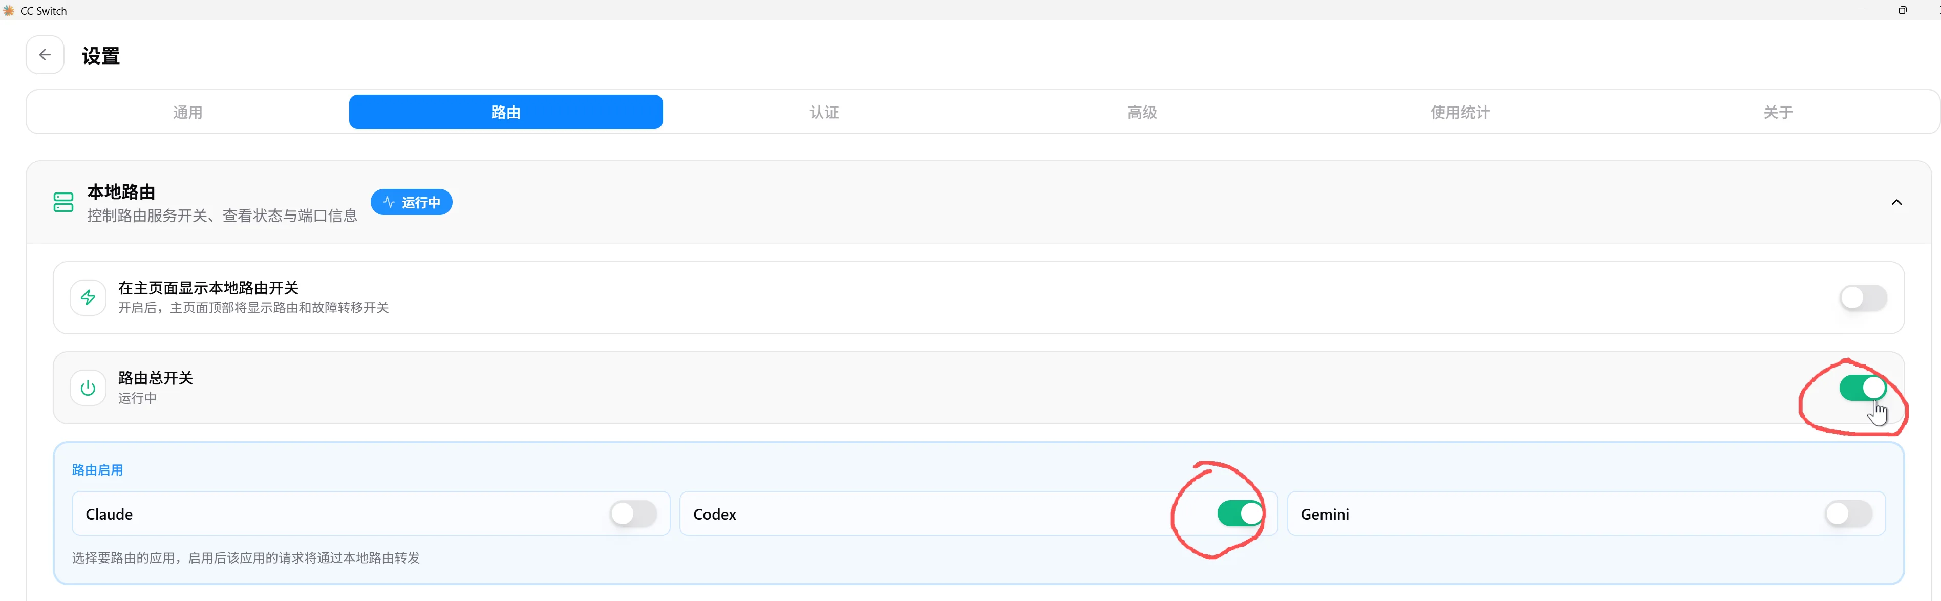Click the 路由启用 label
This screenshot has width=1941, height=601.
[x=97, y=470]
